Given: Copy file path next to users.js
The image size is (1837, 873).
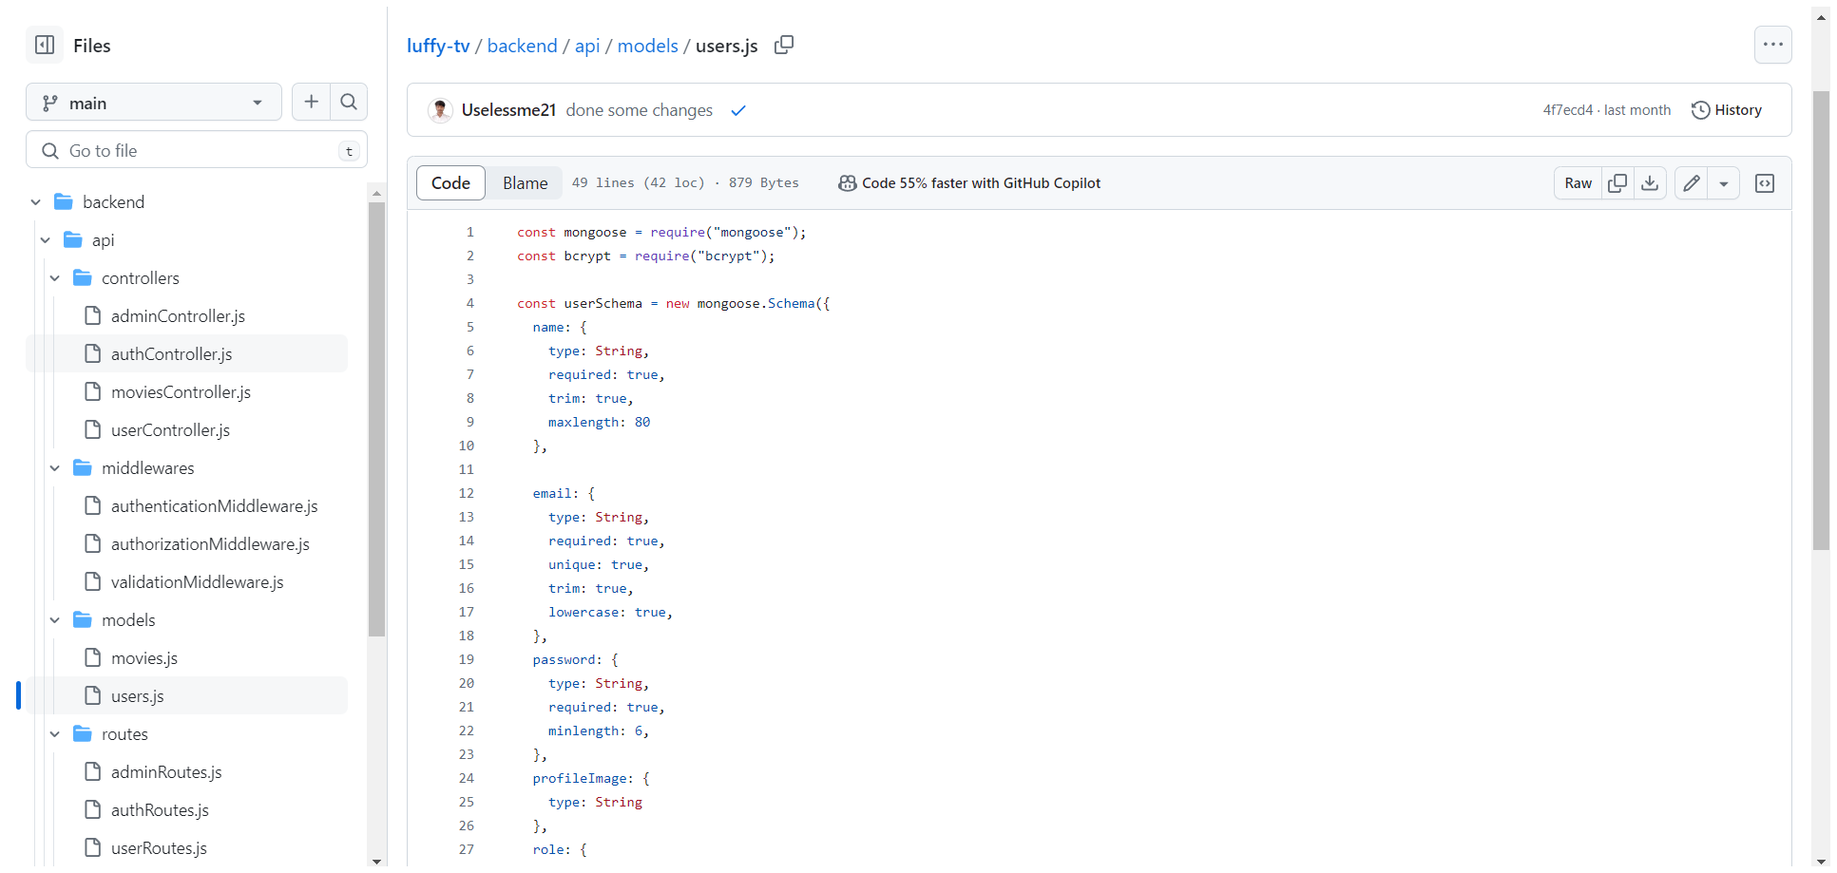Looking at the screenshot, I should point(784,45).
